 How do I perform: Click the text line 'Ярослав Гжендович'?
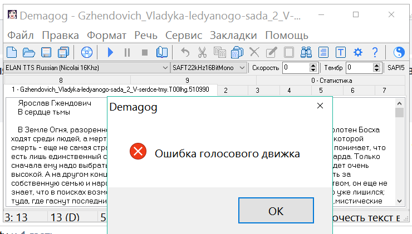coord(55,103)
